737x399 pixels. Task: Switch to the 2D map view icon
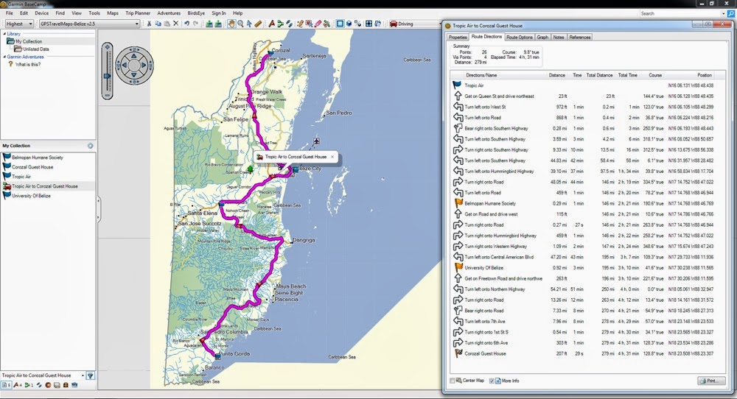click(x=340, y=24)
